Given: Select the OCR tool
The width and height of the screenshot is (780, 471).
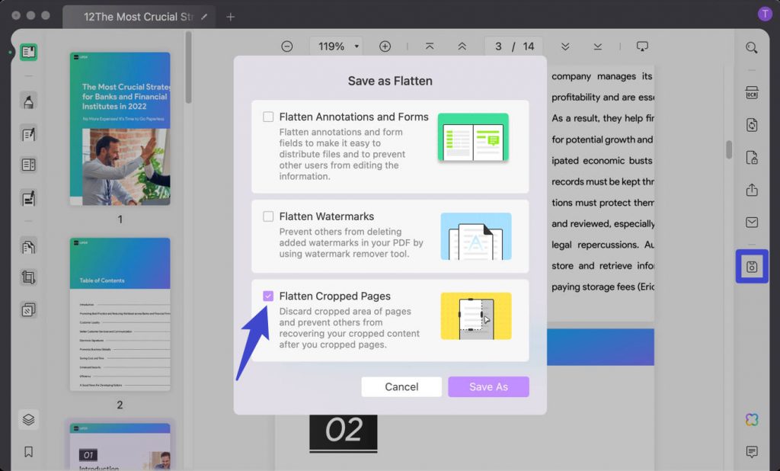Looking at the screenshot, I should point(752,91).
